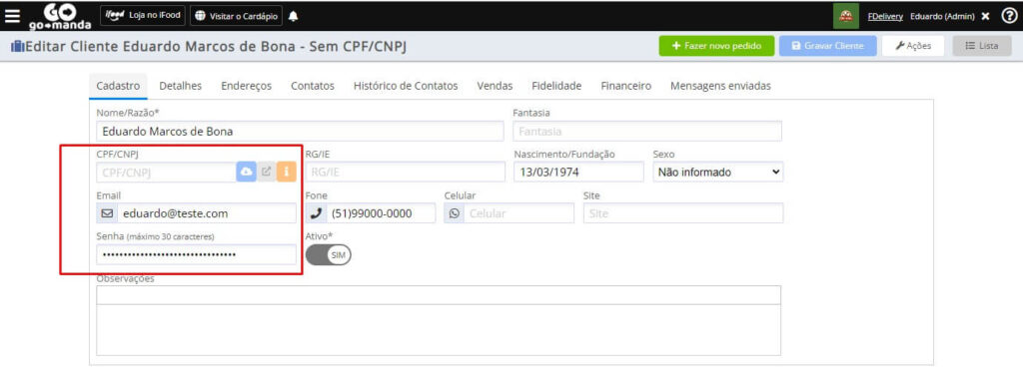Open the Financeiro tab
Screen dimensions: 1023x372
tap(625, 86)
